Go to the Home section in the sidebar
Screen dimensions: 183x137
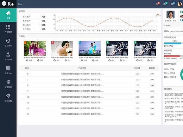point(8,15)
